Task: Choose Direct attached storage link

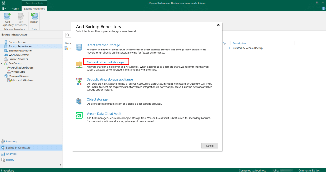Action: coord(103,45)
